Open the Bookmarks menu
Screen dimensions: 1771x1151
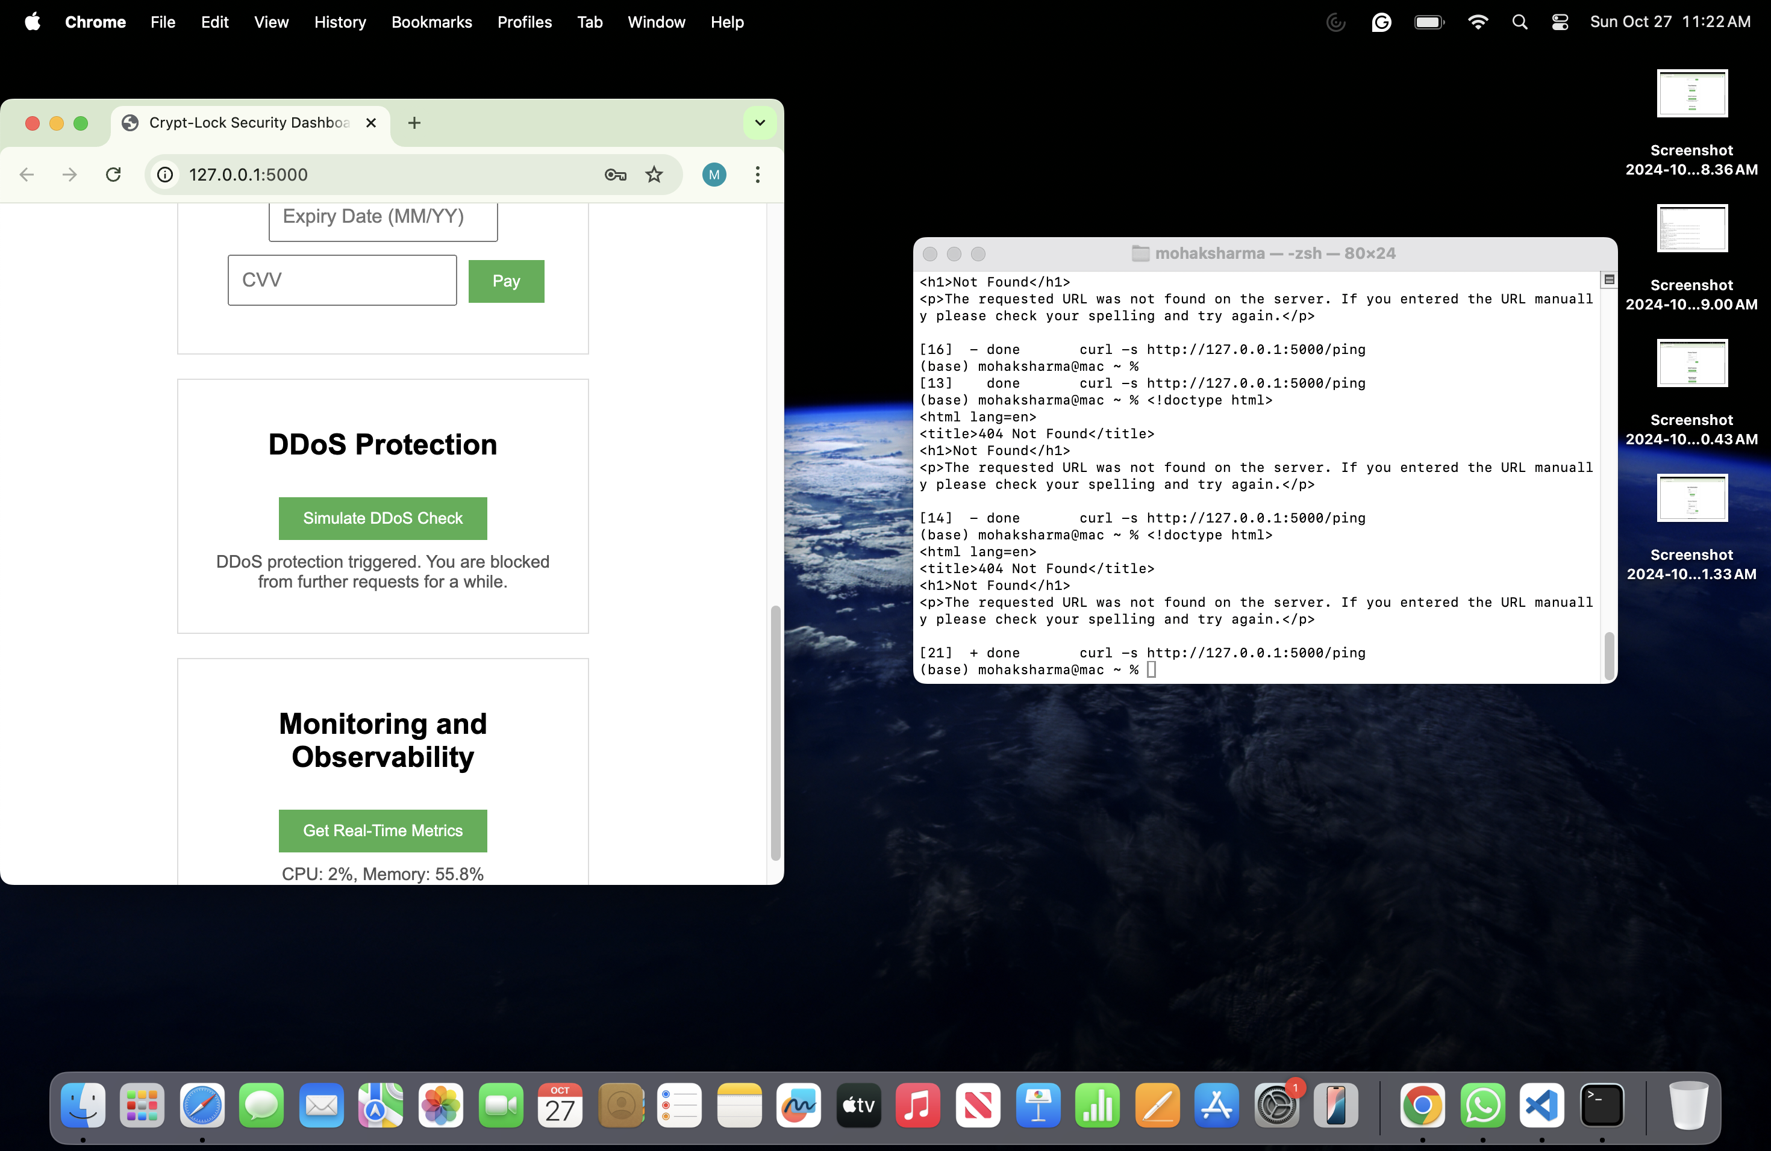click(x=431, y=22)
